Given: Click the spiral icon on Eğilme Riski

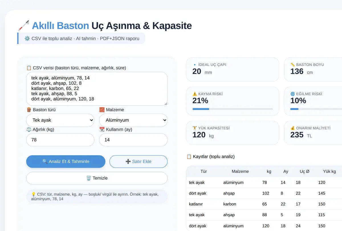Looking at the screenshot, I should pos(292,94).
